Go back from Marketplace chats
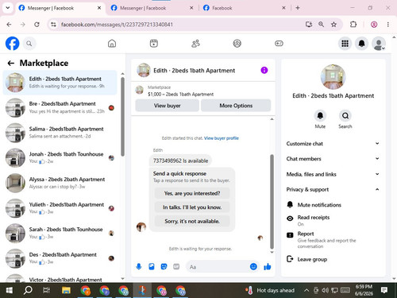This screenshot has width=397, height=298. (x=11, y=63)
